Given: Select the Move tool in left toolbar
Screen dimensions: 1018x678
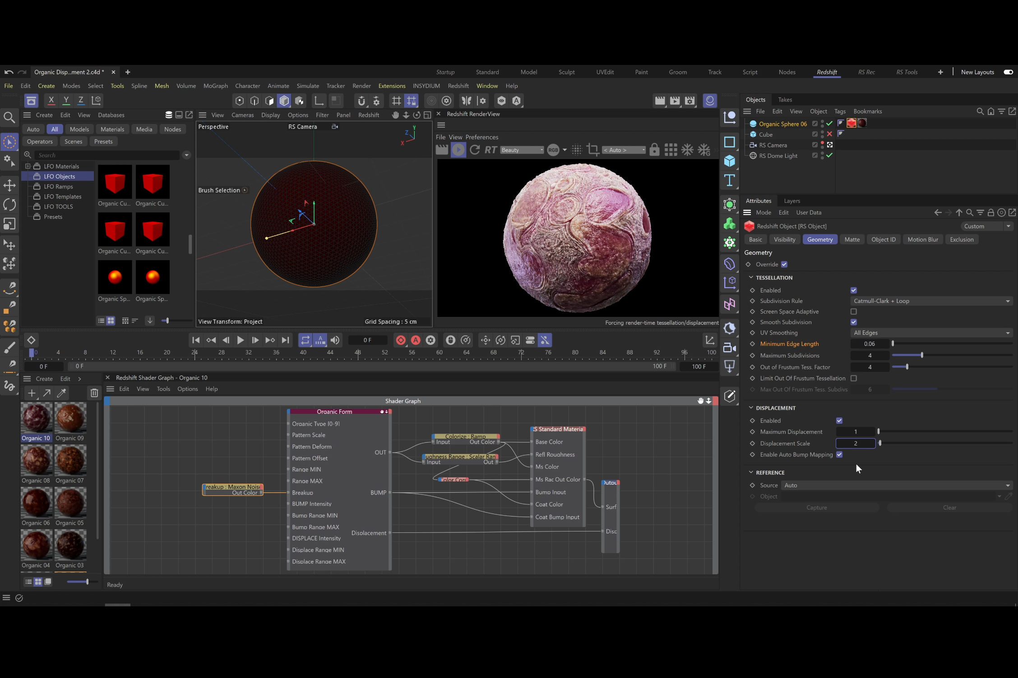Looking at the screenshot, I should coord(9,185).
